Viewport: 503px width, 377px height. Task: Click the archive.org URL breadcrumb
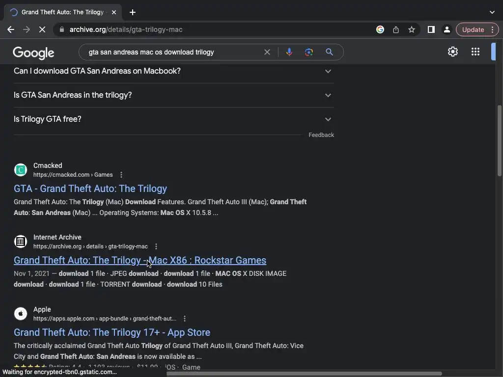pyautogui.click(x=90, y=246)
